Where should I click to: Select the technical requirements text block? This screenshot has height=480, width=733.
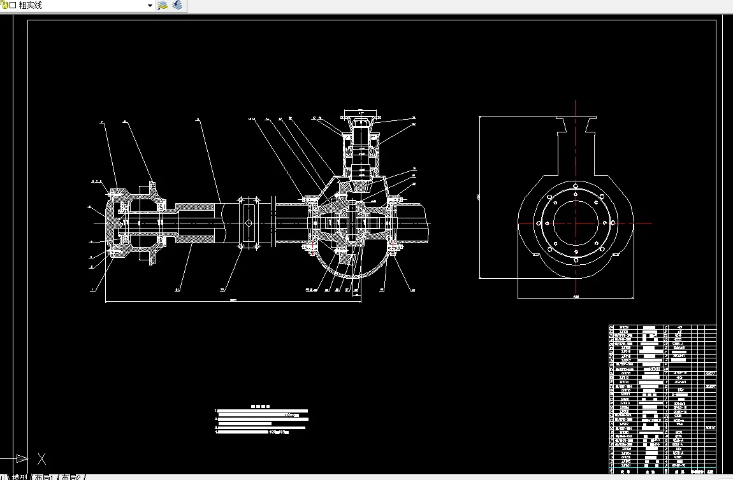[x=261, y=420]
